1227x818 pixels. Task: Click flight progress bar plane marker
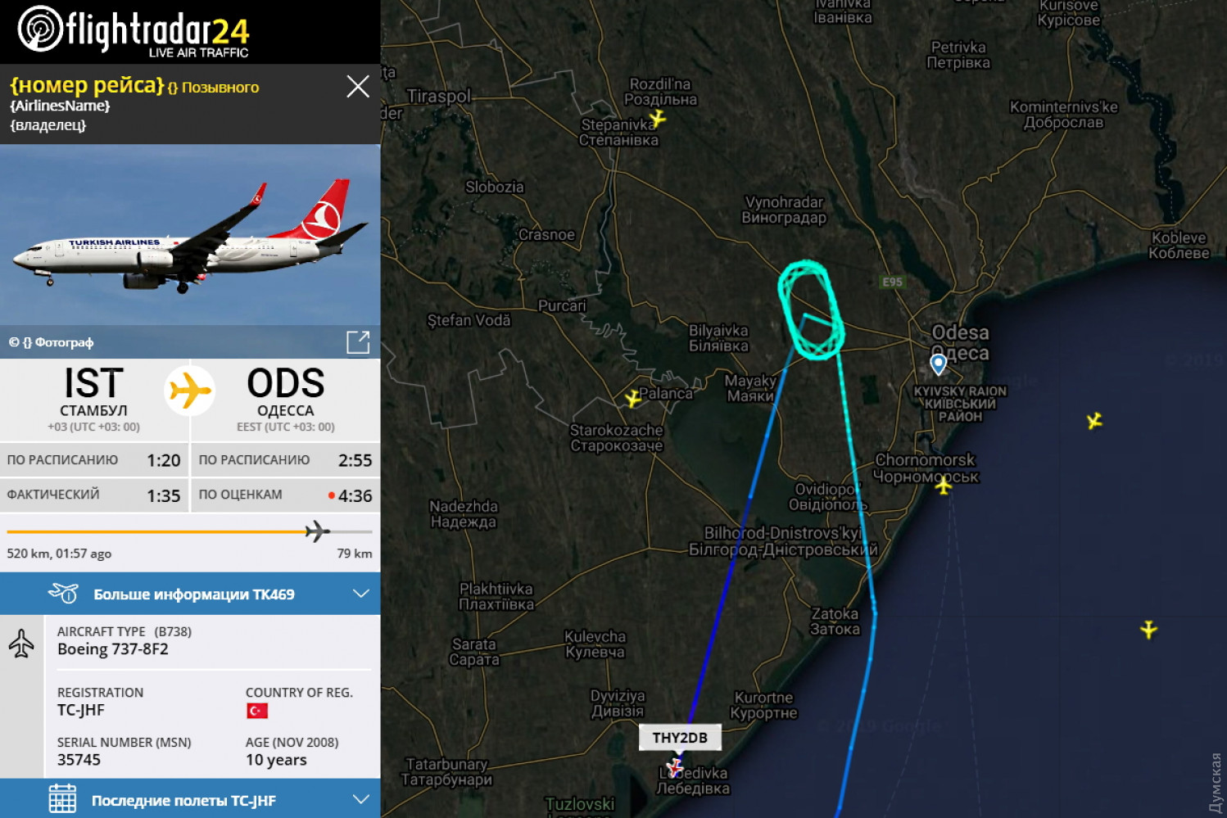click(x=317, y=531)
